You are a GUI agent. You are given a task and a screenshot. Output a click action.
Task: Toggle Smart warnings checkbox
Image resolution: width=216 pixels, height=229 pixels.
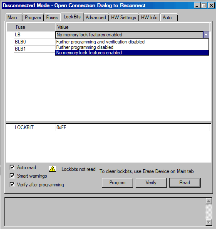tap(12, 176)
